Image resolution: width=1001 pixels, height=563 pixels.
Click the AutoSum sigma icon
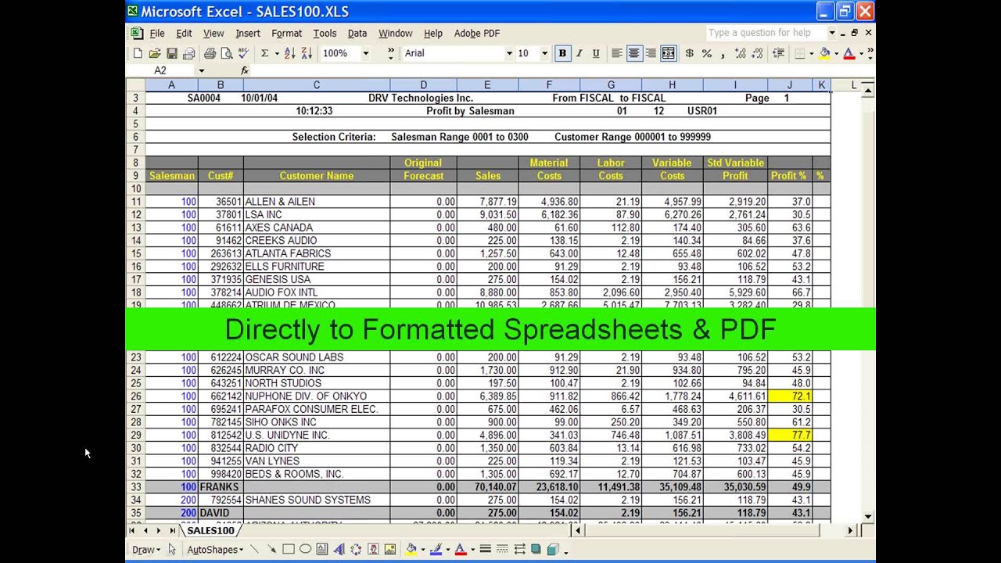coord(264,53)
